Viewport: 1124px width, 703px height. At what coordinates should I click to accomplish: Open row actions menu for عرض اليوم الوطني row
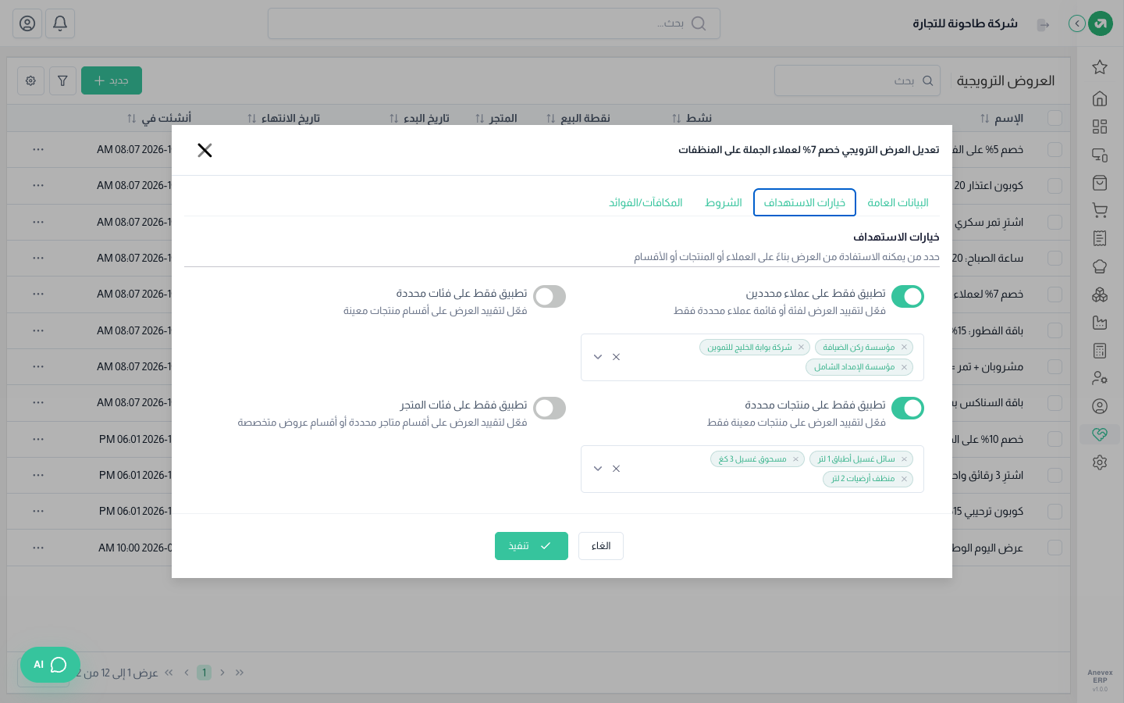point(38,548)
